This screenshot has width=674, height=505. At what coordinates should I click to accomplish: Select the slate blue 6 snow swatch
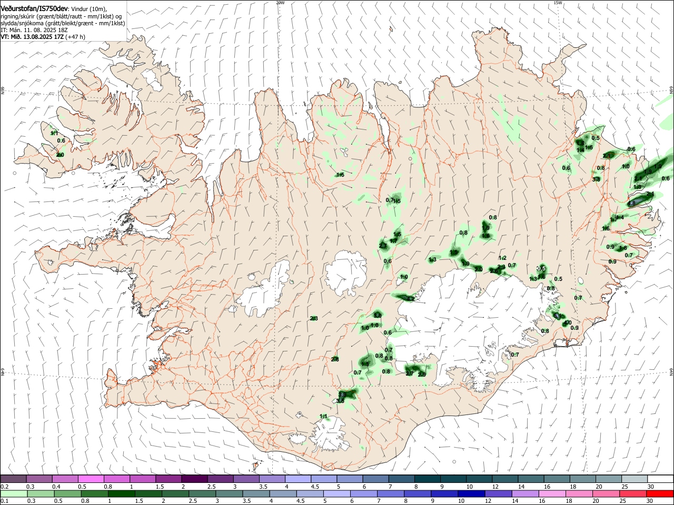pos(375,479)
